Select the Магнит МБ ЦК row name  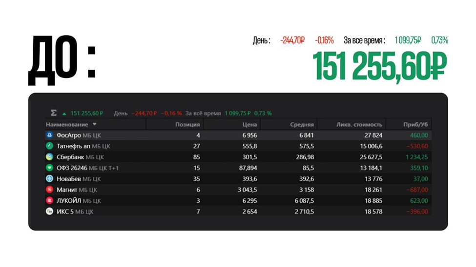[x=77, y=190]
